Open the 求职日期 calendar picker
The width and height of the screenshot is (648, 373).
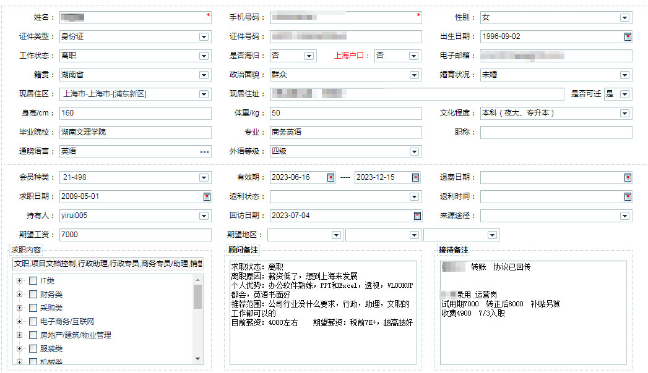click(207, 196)
